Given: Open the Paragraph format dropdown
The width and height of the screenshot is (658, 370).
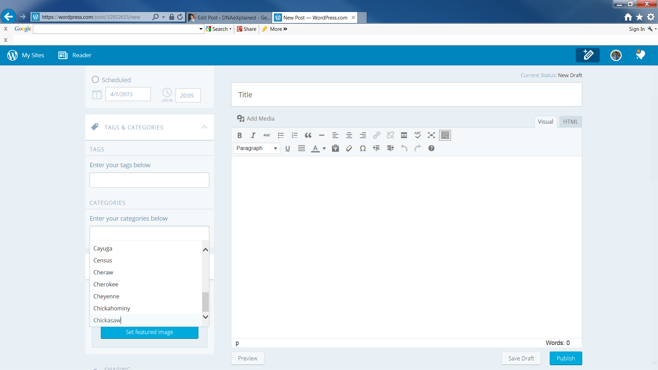Looking at the screenshot, I should 257,148.
